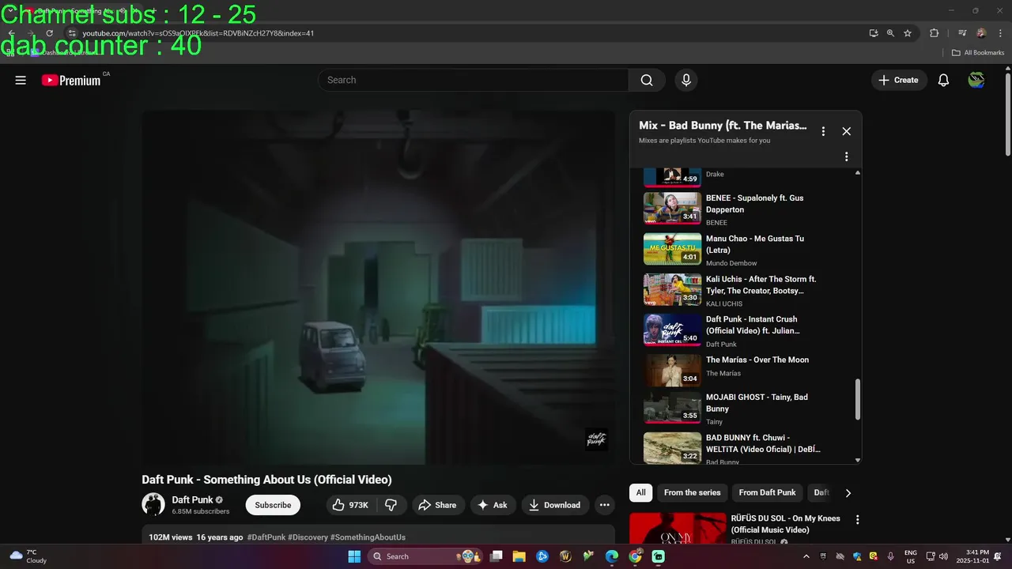Screen dimensions: 1012x569
Task: Click the #Discovery hashtag
Action: [x=308, y=537]
